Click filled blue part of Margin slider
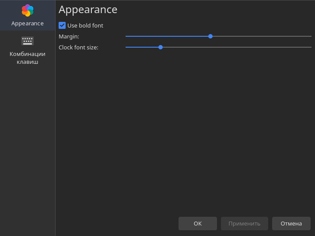The image size is (315, 236). tap(167, 36)
